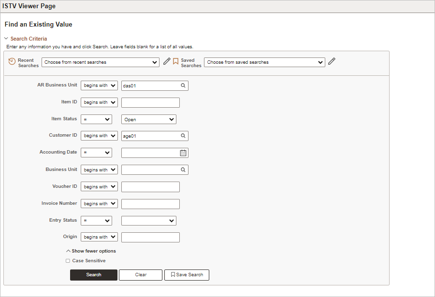Click the pencil icon beside recent searches dropdown
The height and width of the screenshot is (297, 435).
click(167, 61)
